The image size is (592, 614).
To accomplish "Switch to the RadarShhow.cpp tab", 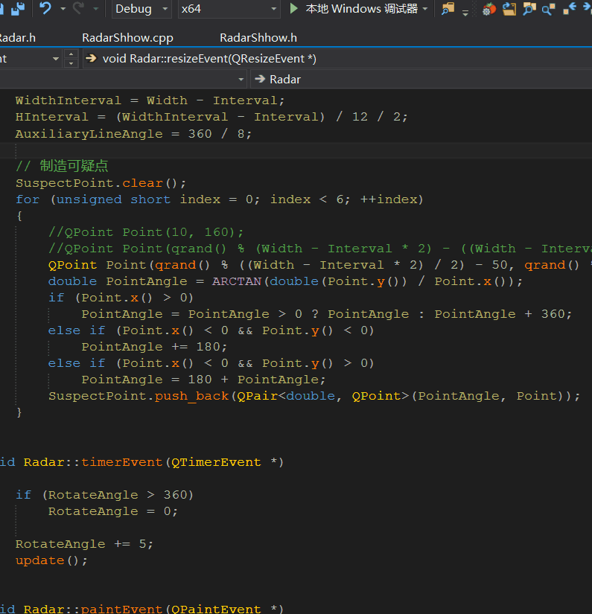I will pos(127,38).
